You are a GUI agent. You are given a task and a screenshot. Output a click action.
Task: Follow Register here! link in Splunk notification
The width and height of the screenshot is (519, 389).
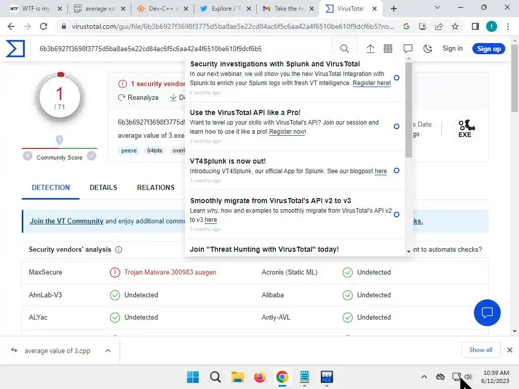click(x=372, y=83)
